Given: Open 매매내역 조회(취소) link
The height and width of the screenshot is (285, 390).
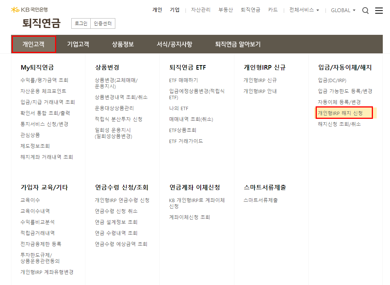Looking at the screenshot, I should click(191, 119).
